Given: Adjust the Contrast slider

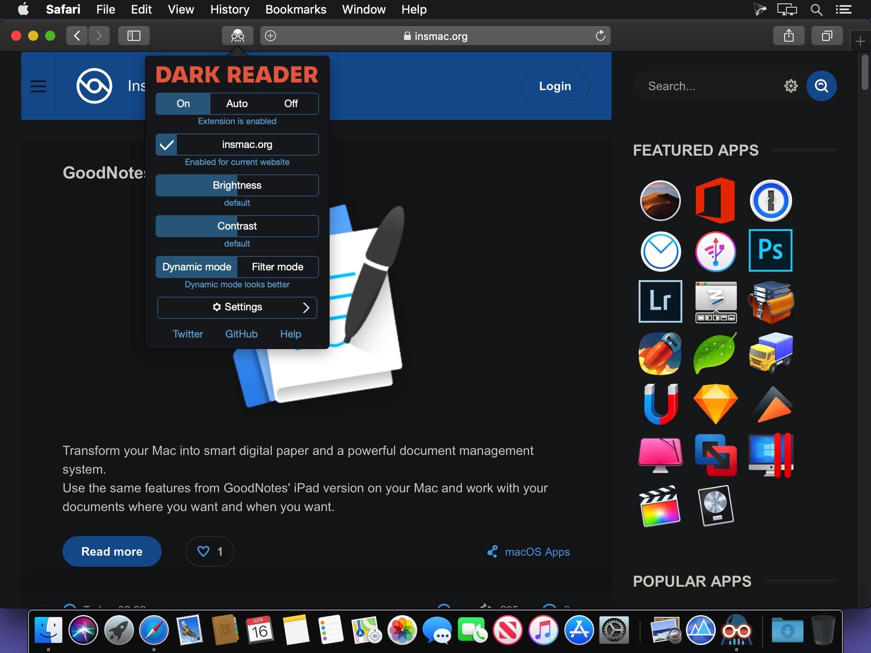Looking at the screenshot, I should [237, 226].
